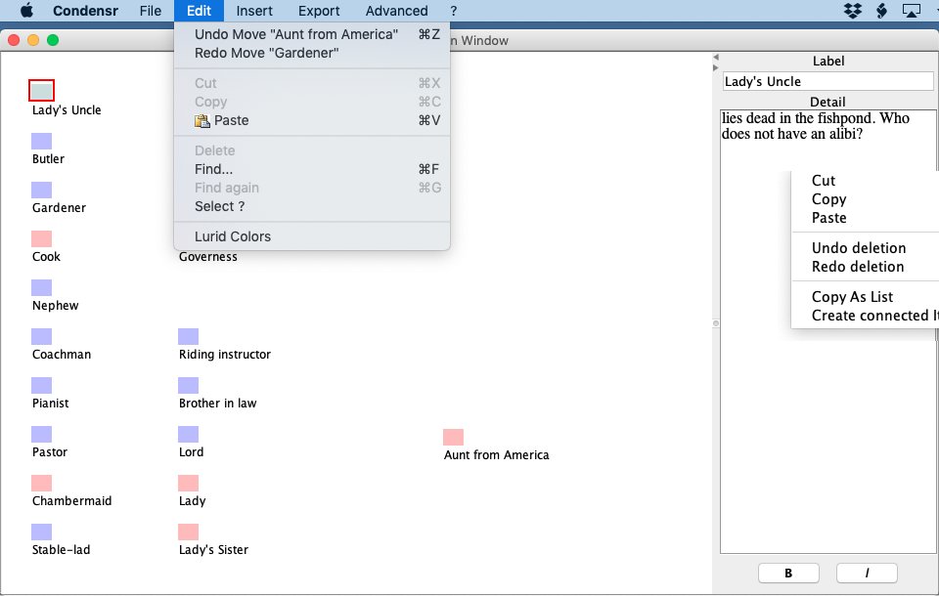This screenshot has width=939, height=596.
Task: Open the Insert menu
Action: [254, 11]
